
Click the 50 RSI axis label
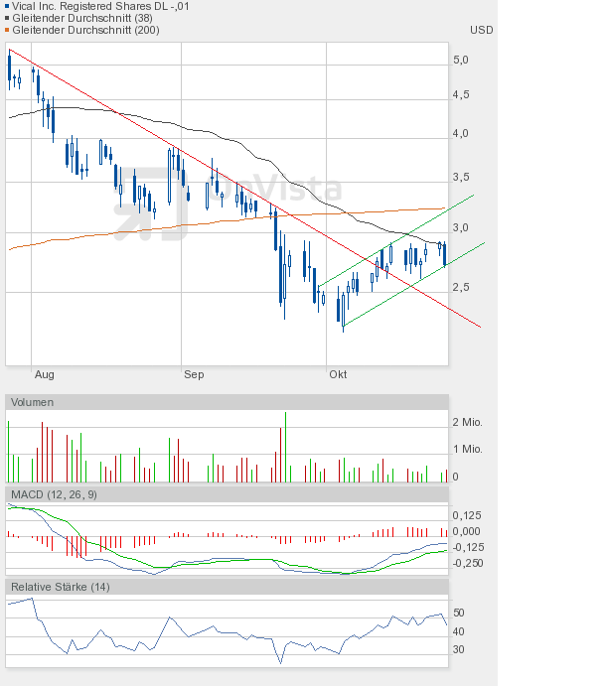pos(458,613)
